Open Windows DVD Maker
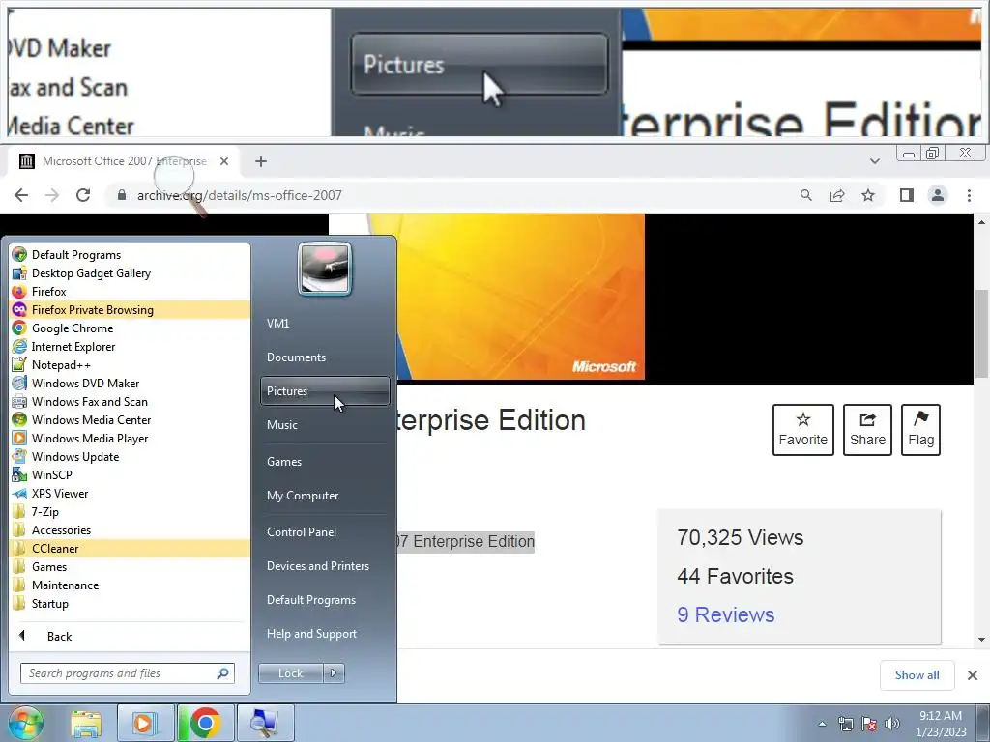This screenshot has height=742, width=990. [x=131, y=383]
